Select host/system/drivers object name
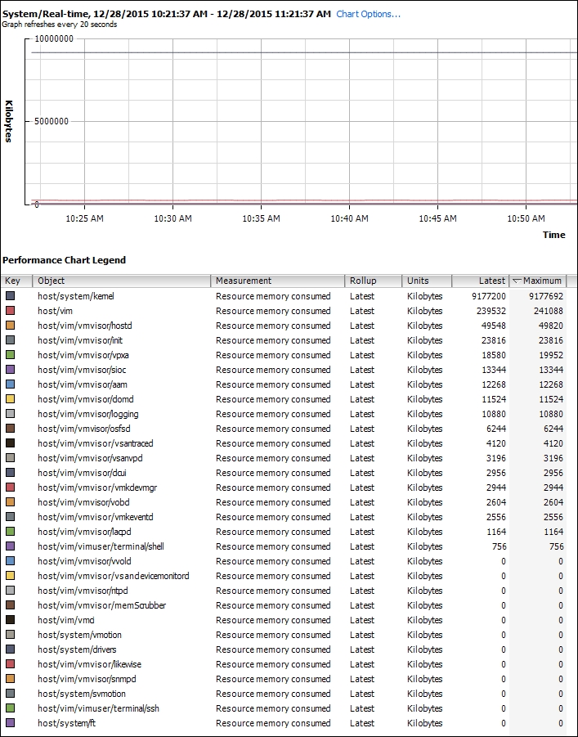 tap(77, 649)
